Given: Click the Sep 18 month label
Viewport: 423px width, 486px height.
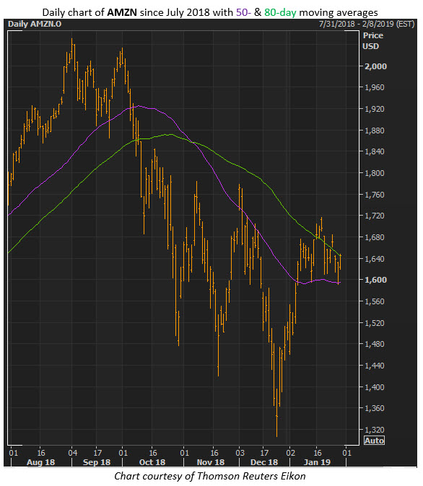Looking at the screenshot, I should click(97, 462).
